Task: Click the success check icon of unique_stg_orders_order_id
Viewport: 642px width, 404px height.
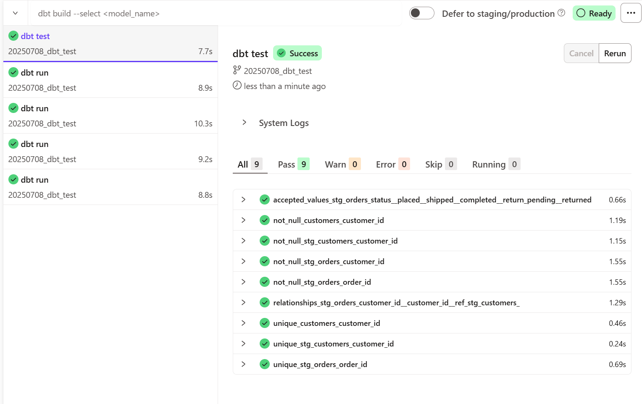Action: (x=265, y=364)
